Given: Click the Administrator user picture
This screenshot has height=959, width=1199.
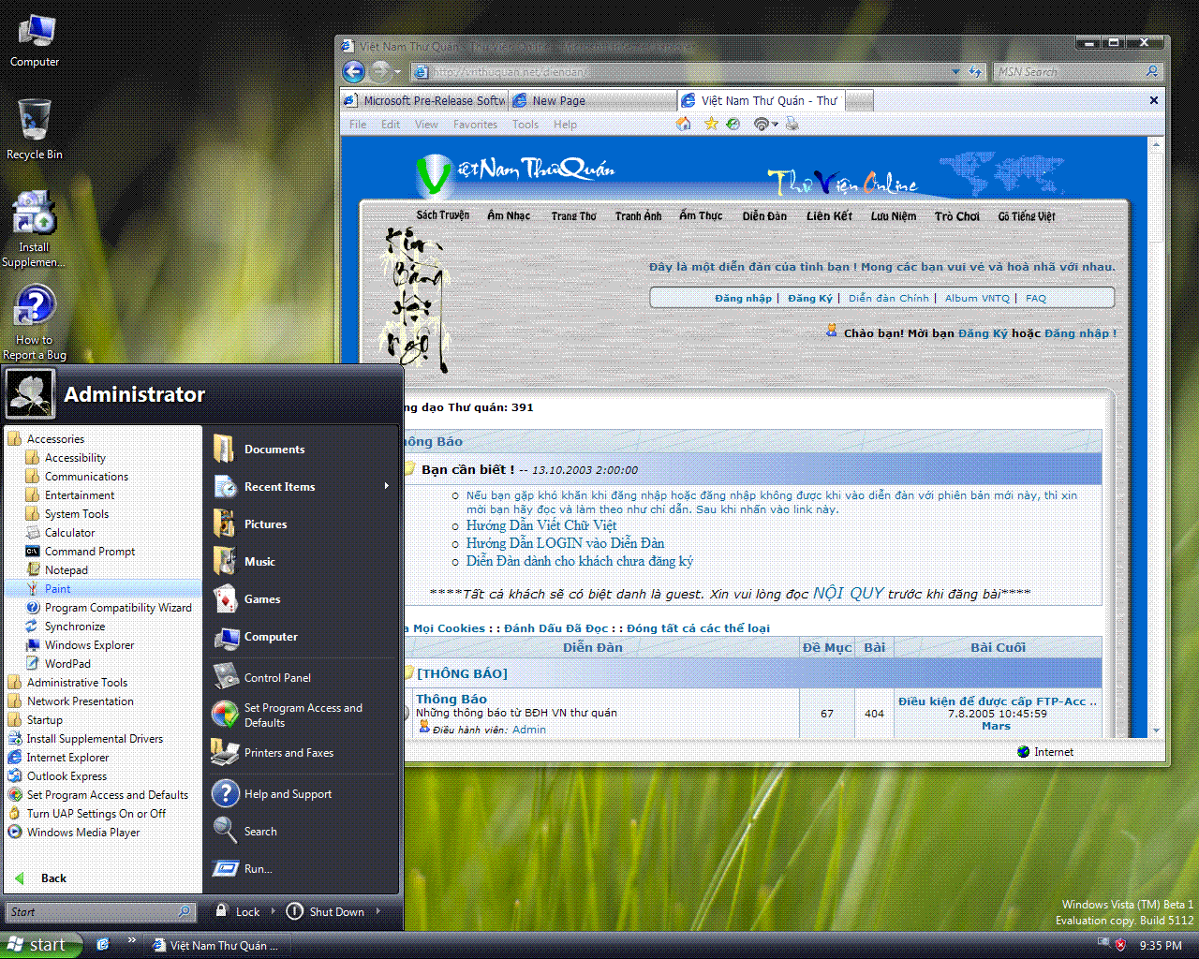Looking at the screenshot, I should (x=30, y=393).
